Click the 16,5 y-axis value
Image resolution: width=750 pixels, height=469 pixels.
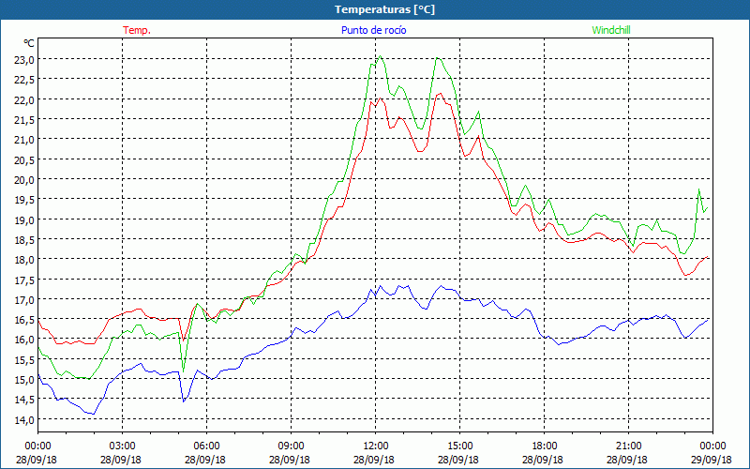point(24,320)
